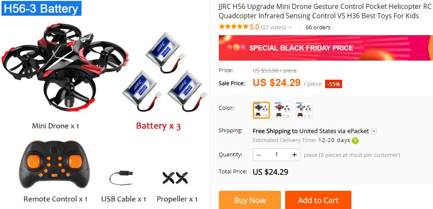Click the propeller image

pos(175,178)
